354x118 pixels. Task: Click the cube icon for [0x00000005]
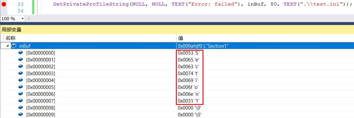tap(20, 87)
